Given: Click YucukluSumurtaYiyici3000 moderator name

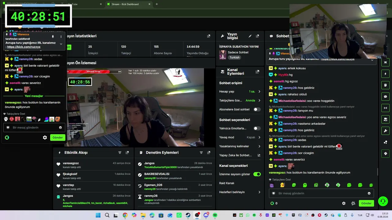Looking at the screenshot, I should [160, 167].
